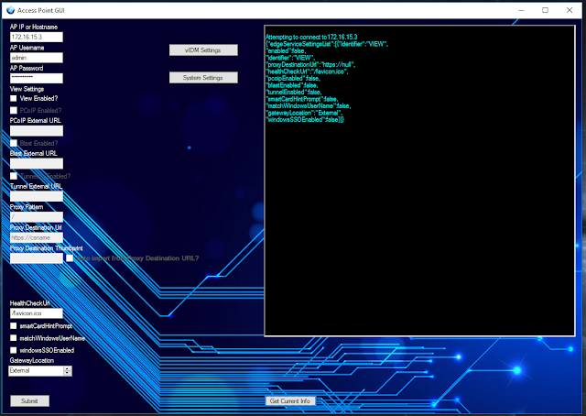Click the HealthCheckUrl input field

click(37, 313)
